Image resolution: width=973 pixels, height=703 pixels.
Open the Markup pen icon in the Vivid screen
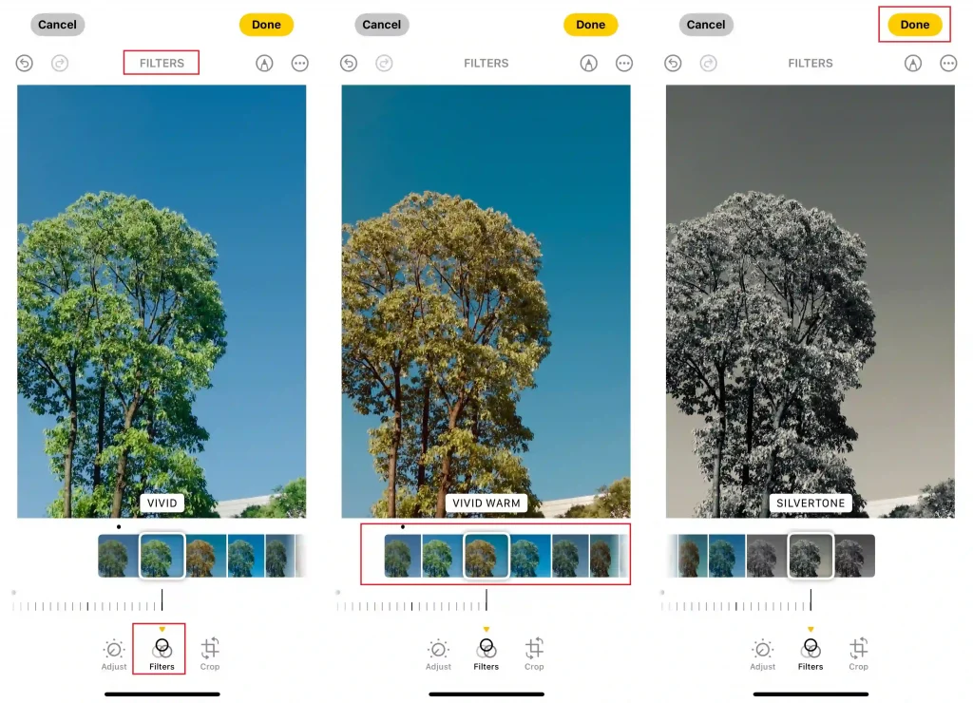(264, 64)
